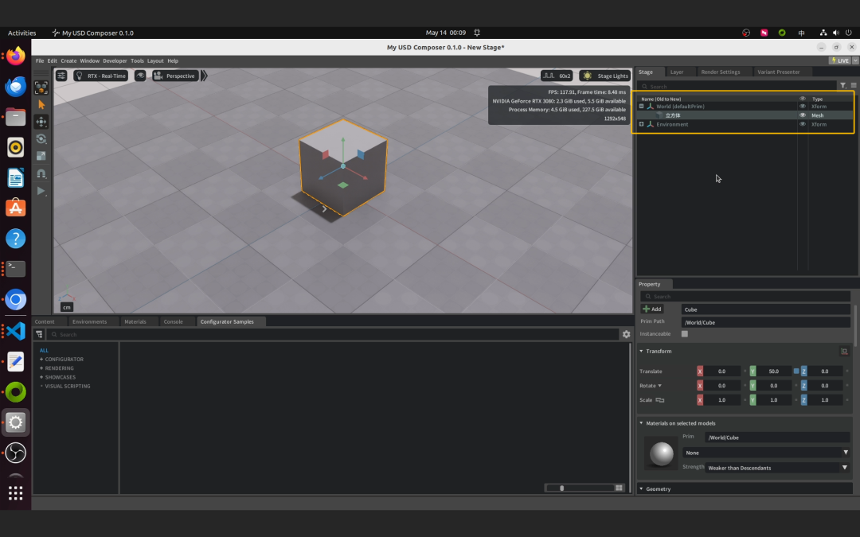Switch to the Content tab
Image resolution: width=860 pixels, height=537 pixels.
point(45,321)
